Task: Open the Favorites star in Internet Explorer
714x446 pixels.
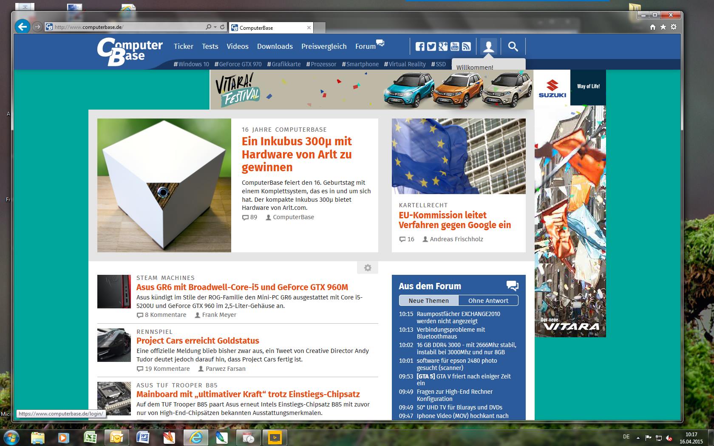Action: 663,27
